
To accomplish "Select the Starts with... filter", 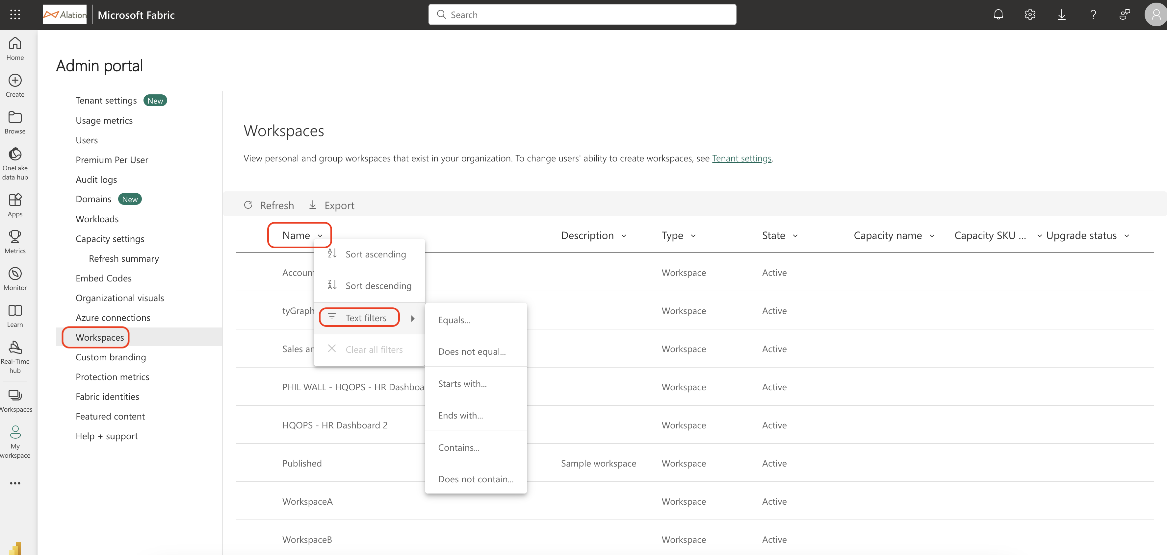I will [476, 383].
